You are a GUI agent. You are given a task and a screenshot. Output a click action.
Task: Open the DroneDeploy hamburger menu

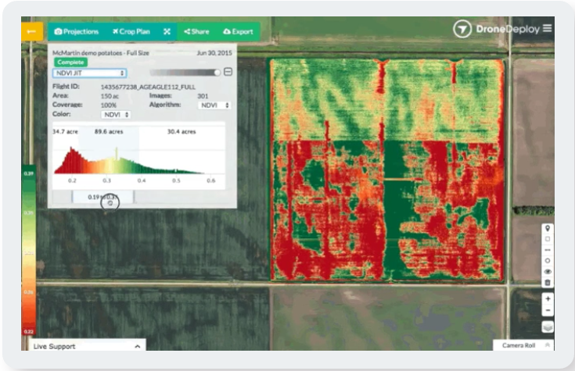pos(547,29)
